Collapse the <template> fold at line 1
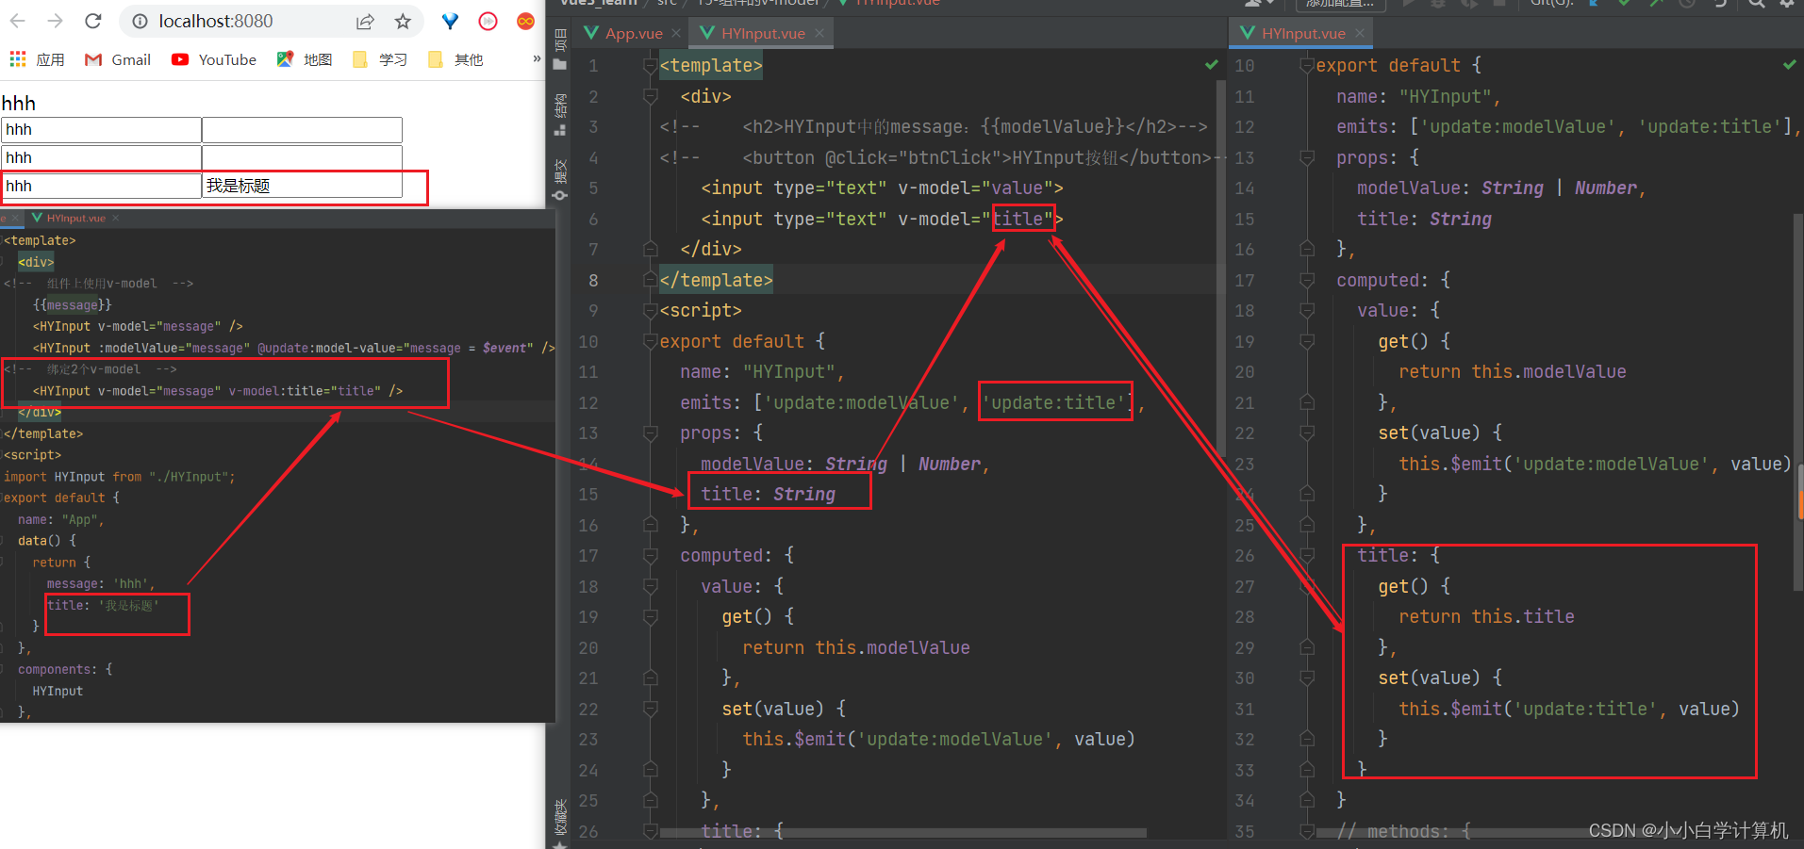The width and height of the screenshot is (1804, 849). (x=651, y=66)
